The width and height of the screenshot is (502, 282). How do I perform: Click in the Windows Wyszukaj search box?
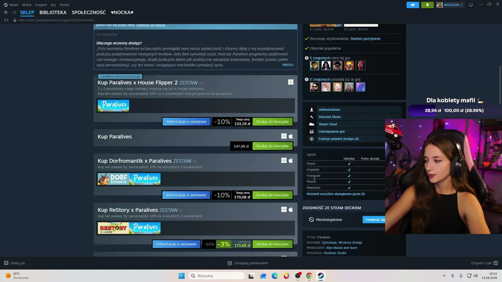pos(216,276)
